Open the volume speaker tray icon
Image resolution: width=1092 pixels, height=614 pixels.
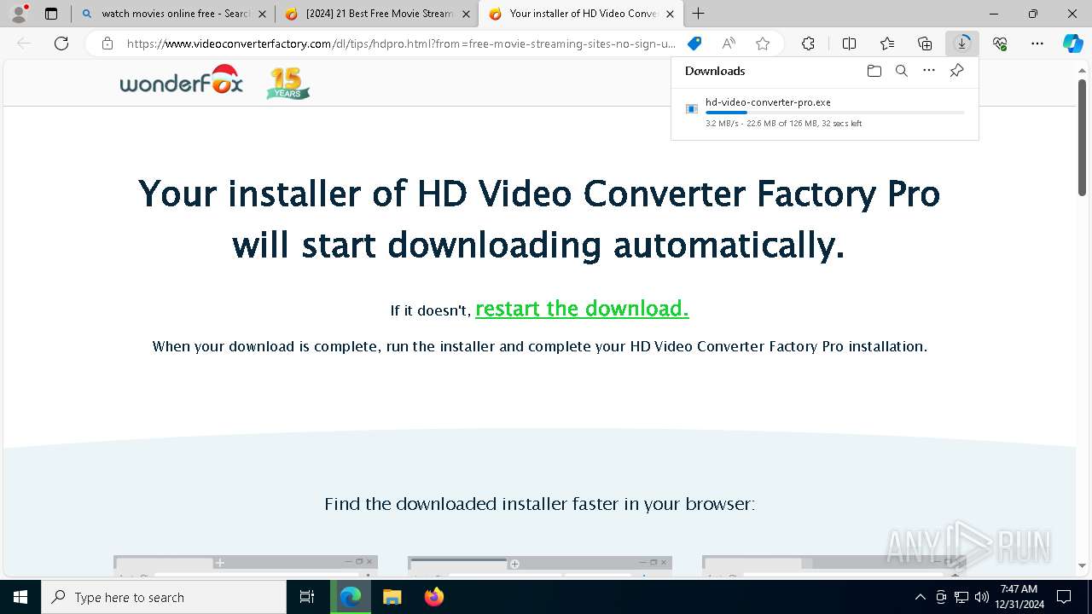coord(981,597)
